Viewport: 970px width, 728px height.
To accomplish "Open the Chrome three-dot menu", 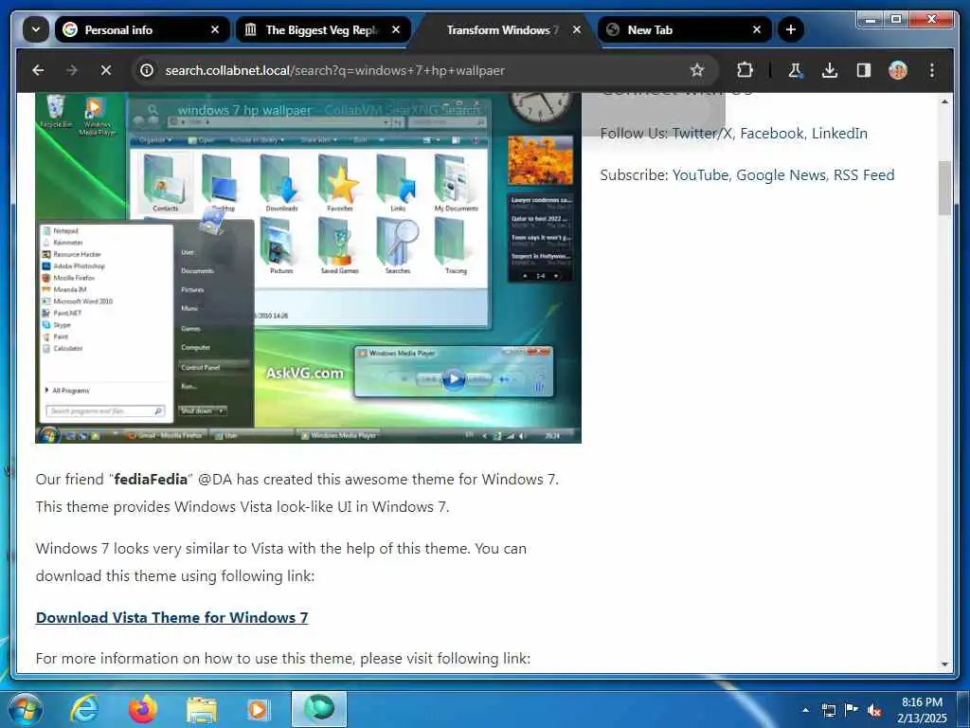I will (932, 70).
